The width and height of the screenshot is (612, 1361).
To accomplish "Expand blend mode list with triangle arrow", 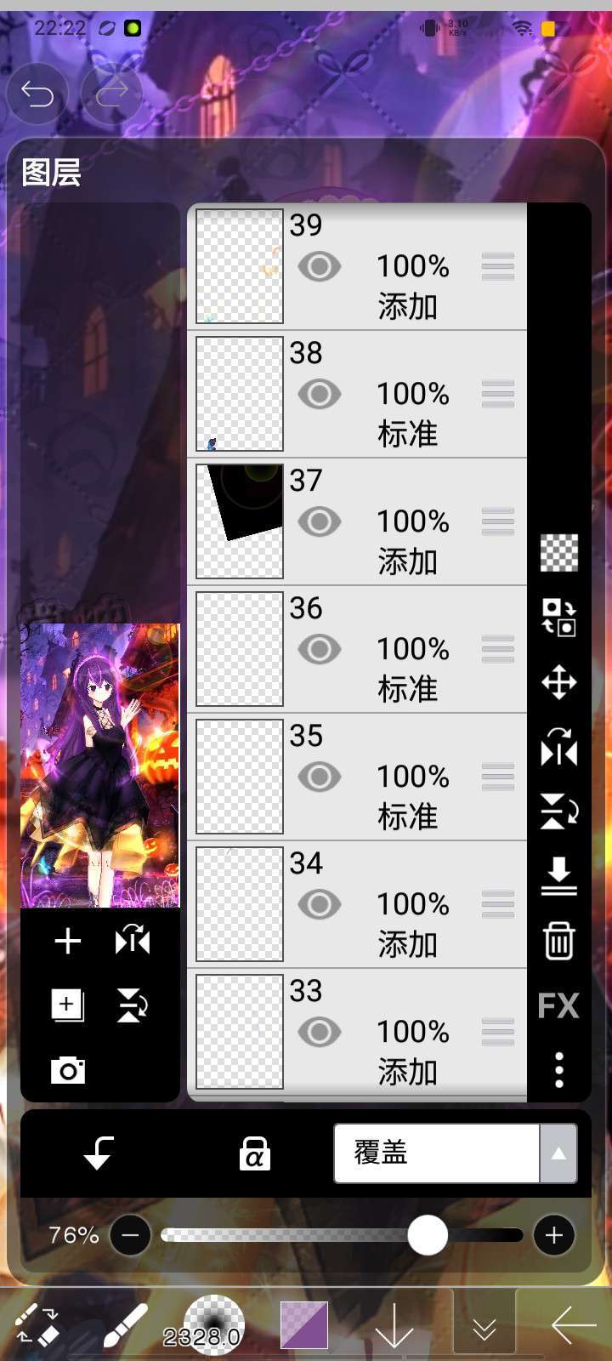I will (558, 1153).
